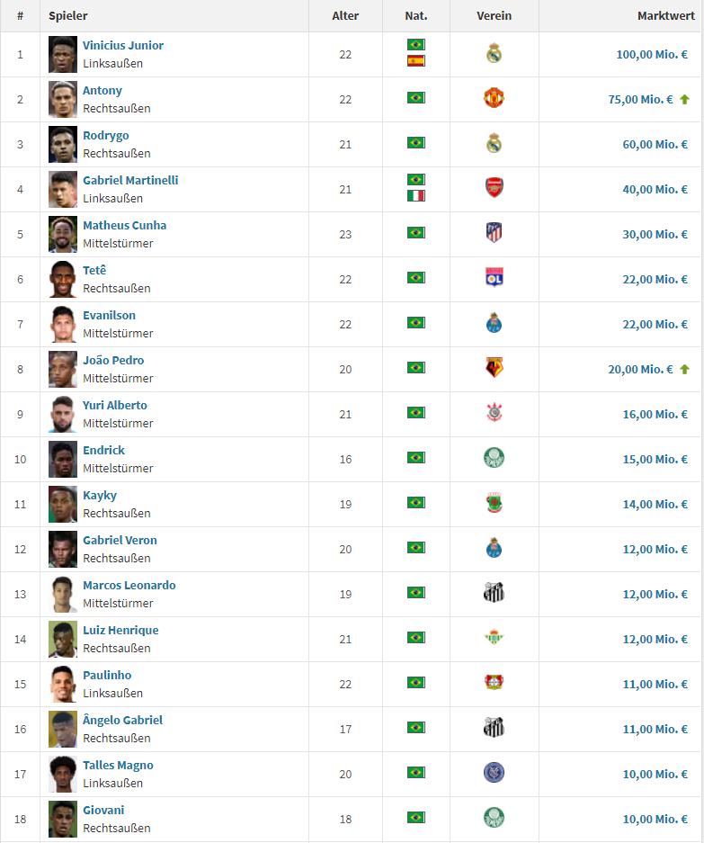704x843 pixels.
Task: Click the Real Betis crest for Luiz Henrique
Action: 494,638
